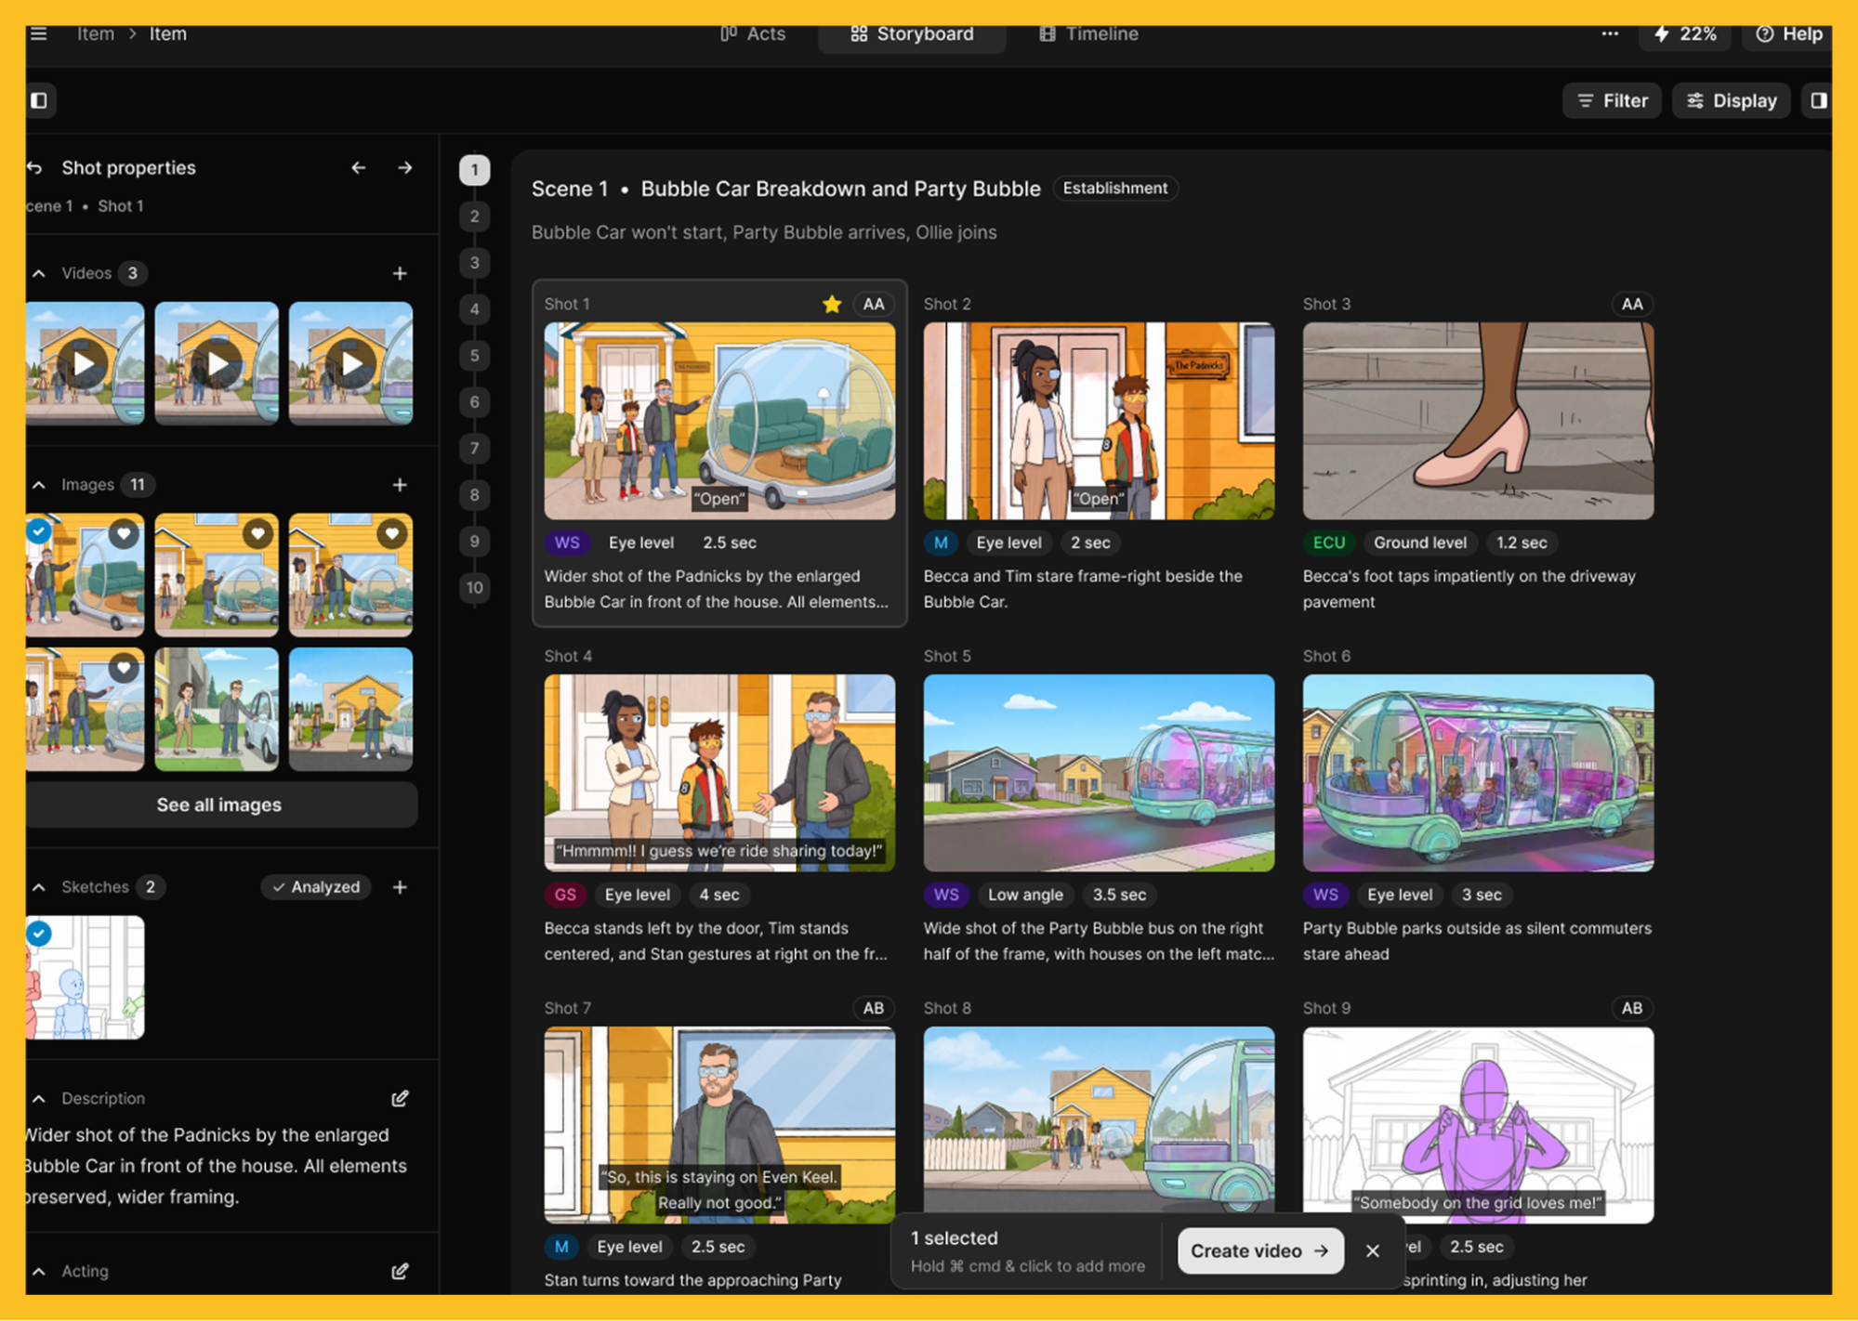This screenshot has width=1858, height=1321.
Task: Click AA badge on Shot 1
Action: pos(874,305)
